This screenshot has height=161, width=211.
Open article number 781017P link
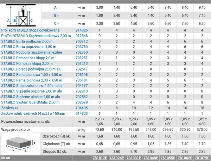(100, 158)
